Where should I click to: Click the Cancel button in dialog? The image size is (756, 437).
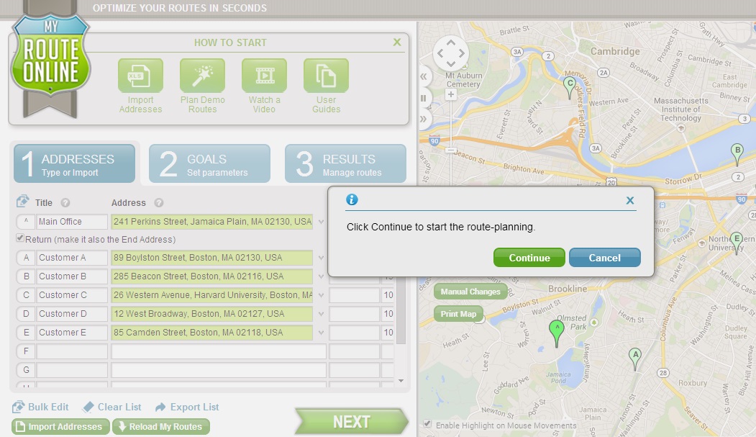pyautogui.click(x=605, y=258)
